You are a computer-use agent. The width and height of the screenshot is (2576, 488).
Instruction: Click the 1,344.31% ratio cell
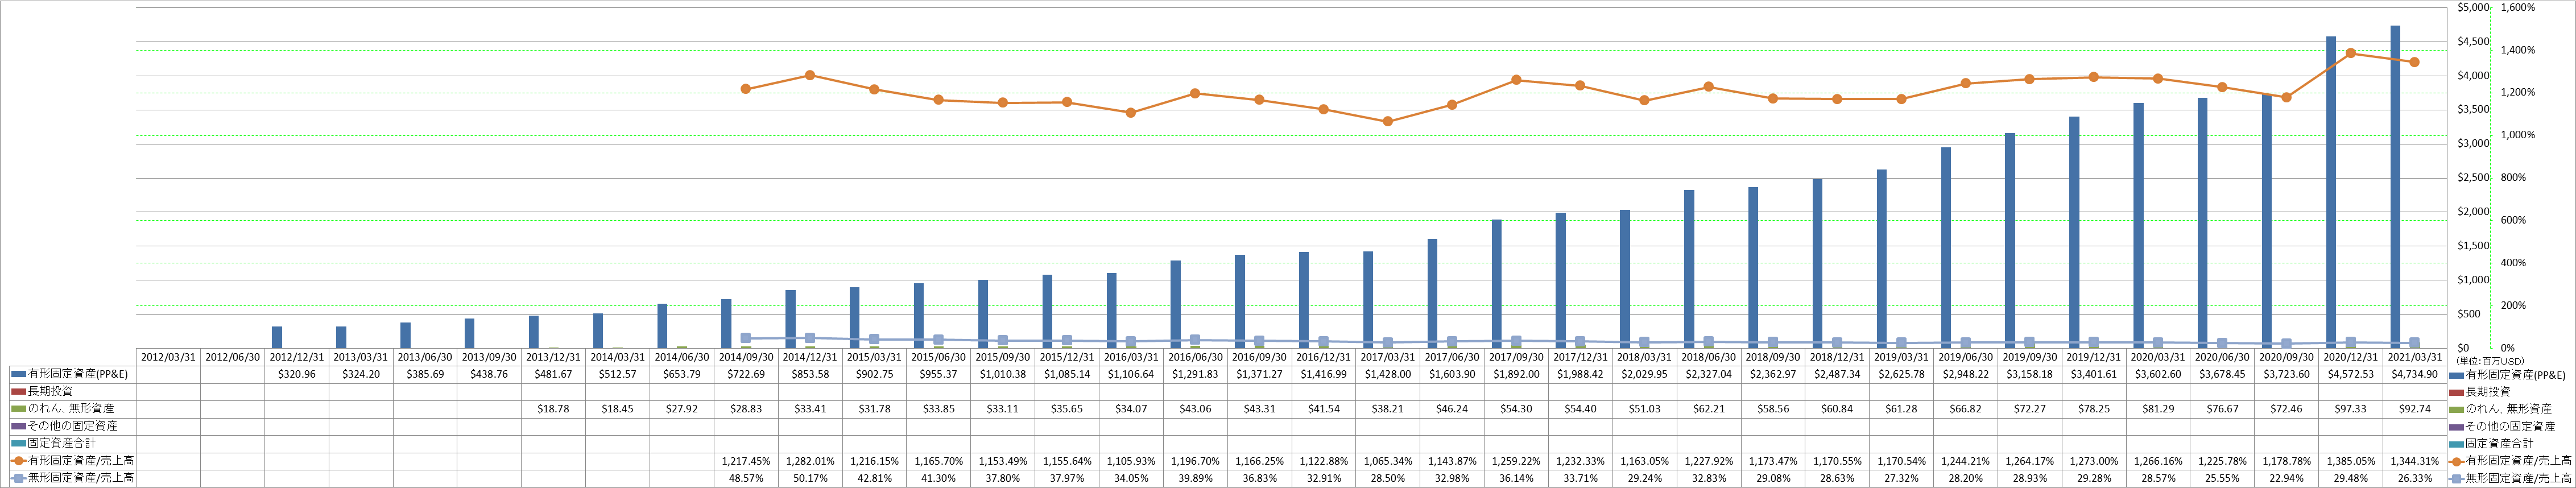pos(2415,461)
